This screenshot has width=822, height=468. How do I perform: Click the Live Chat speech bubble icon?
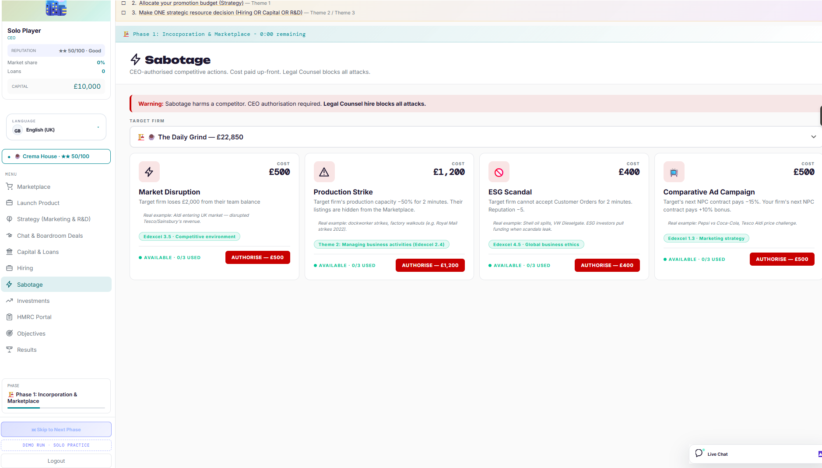pos(699,453)
